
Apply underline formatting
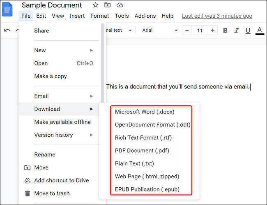(248, 30)
